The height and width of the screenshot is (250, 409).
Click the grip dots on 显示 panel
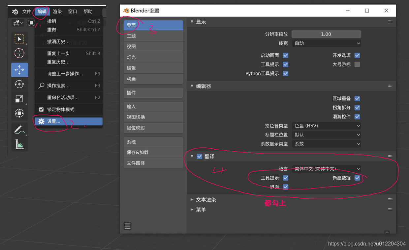tap(390, 22)
